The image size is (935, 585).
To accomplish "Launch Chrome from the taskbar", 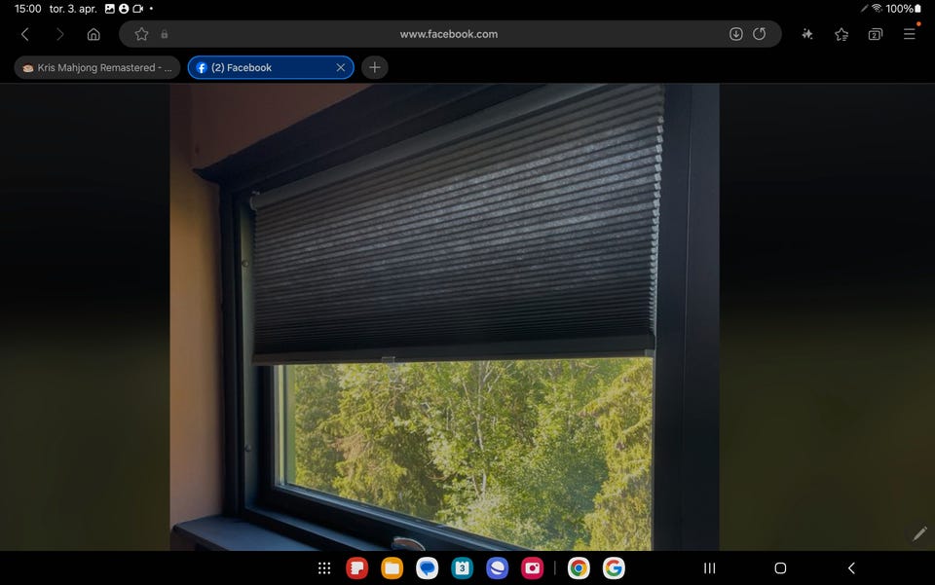I will (x=579, y=568).
